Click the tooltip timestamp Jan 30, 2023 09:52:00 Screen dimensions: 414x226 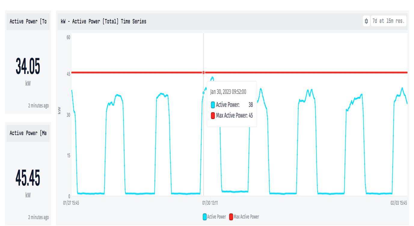point(228,92)
